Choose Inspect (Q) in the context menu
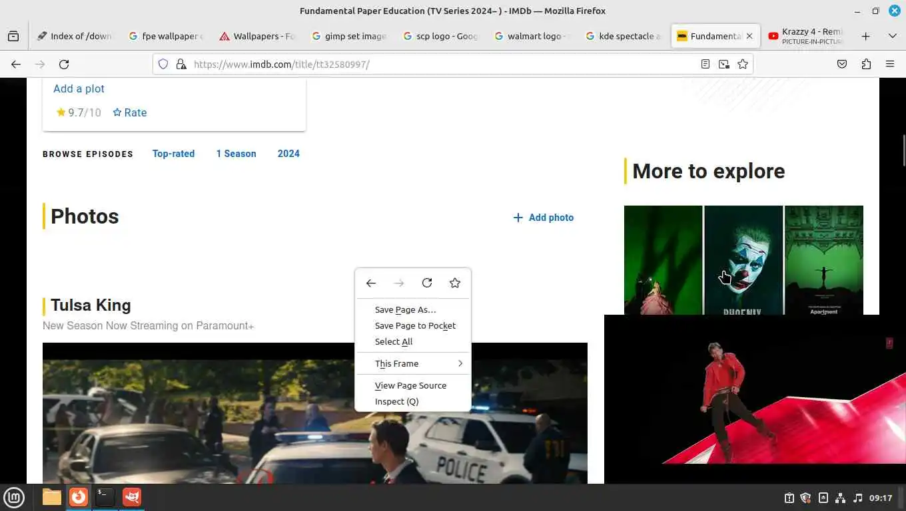 point(413,401)
